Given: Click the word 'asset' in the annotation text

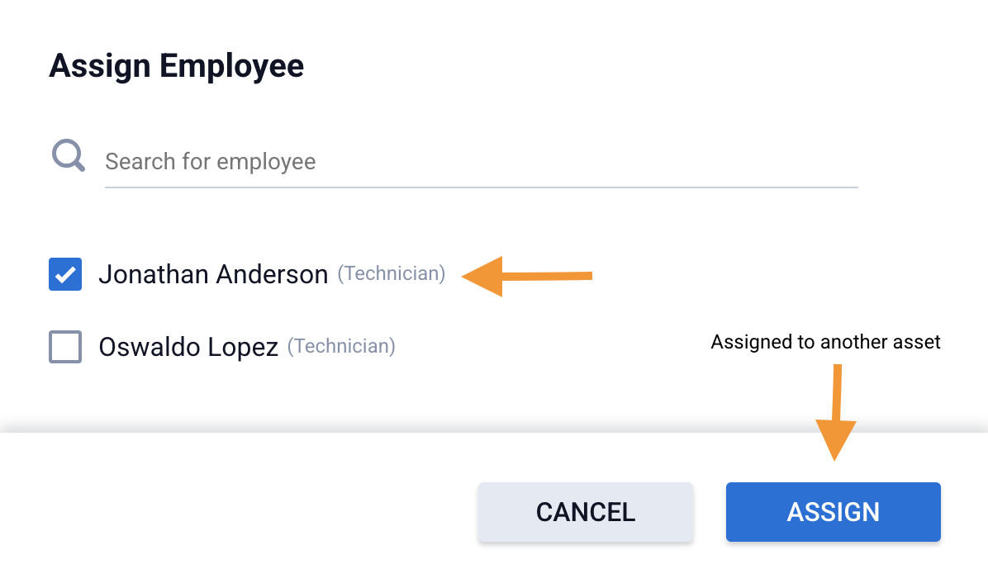Looking at the screenshot, I should point(919,342).
